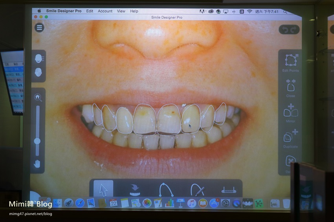Viewport: 334px width, 222px height.
Task: Open System Preferences from the dock
Action: click(226, 204)
